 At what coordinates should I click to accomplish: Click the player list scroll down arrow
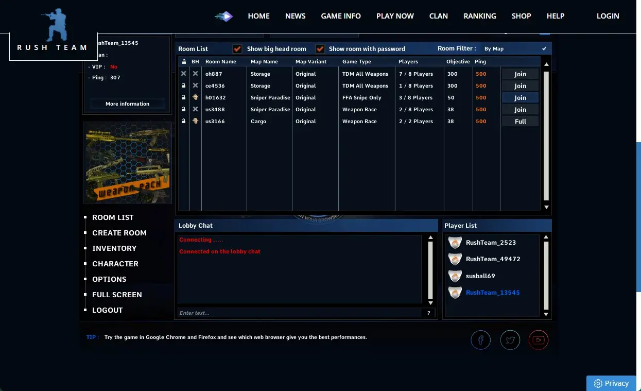pos(546,314)
